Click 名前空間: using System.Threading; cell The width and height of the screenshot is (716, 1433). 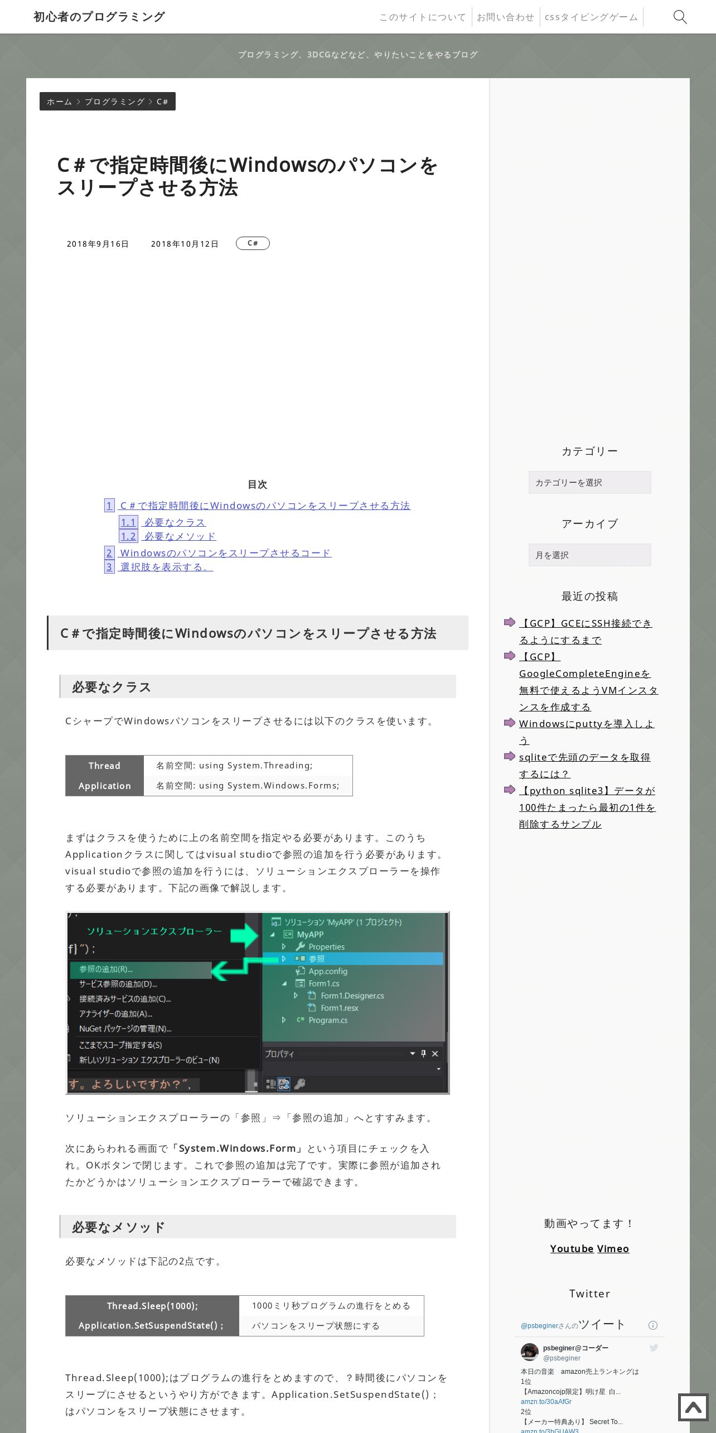[x=248, y=766]
